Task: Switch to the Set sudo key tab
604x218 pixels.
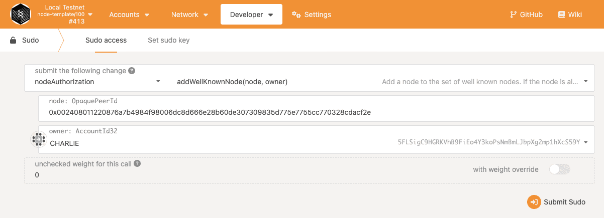Action: [x=169, y=40]
